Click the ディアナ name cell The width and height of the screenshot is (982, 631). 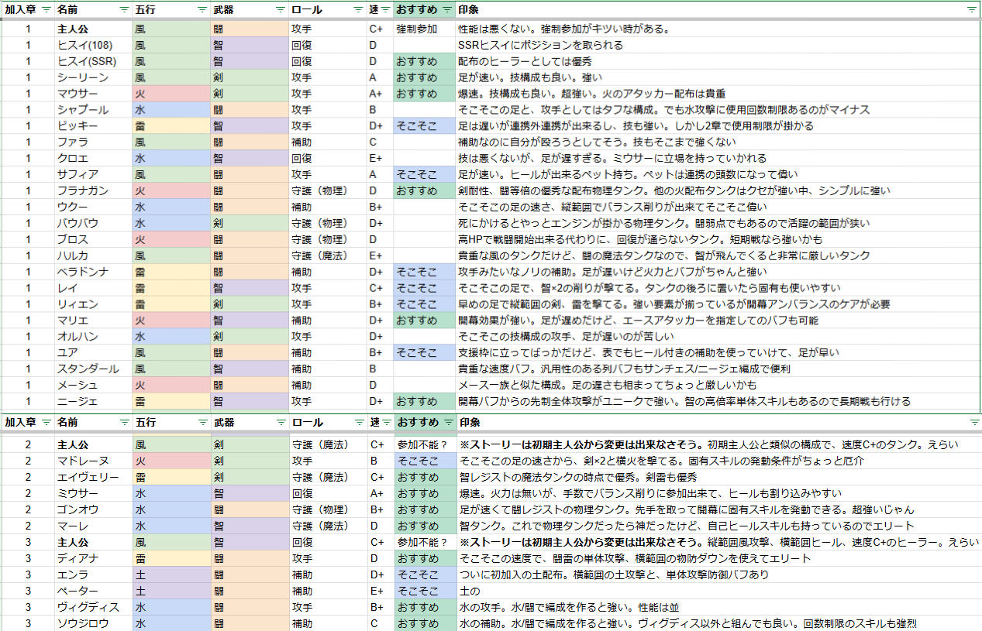[93, 558]
